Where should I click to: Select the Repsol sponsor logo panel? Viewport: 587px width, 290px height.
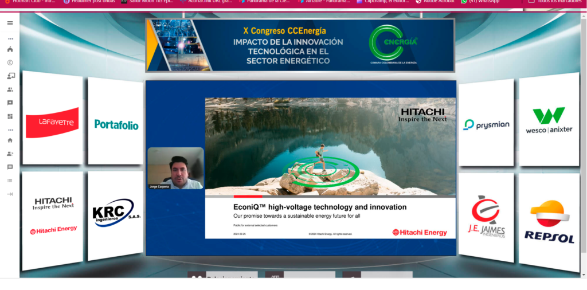[549, 222]
